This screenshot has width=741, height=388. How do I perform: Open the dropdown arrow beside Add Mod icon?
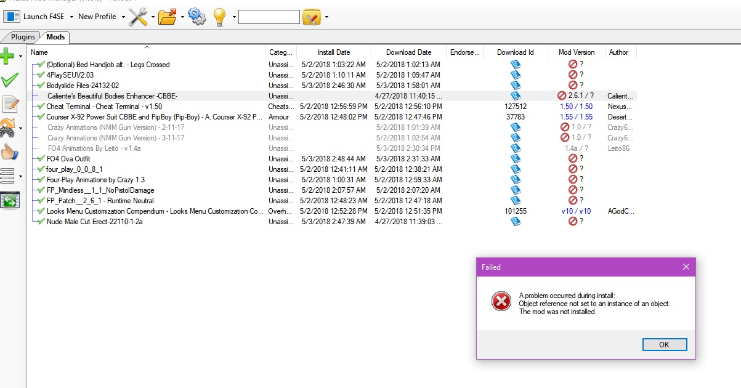21,57
